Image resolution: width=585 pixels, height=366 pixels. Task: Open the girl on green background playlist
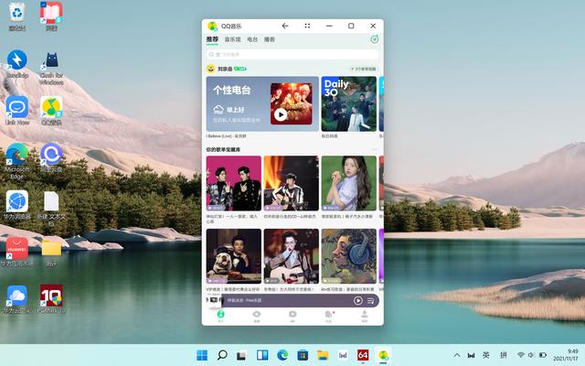pos(349,183)
